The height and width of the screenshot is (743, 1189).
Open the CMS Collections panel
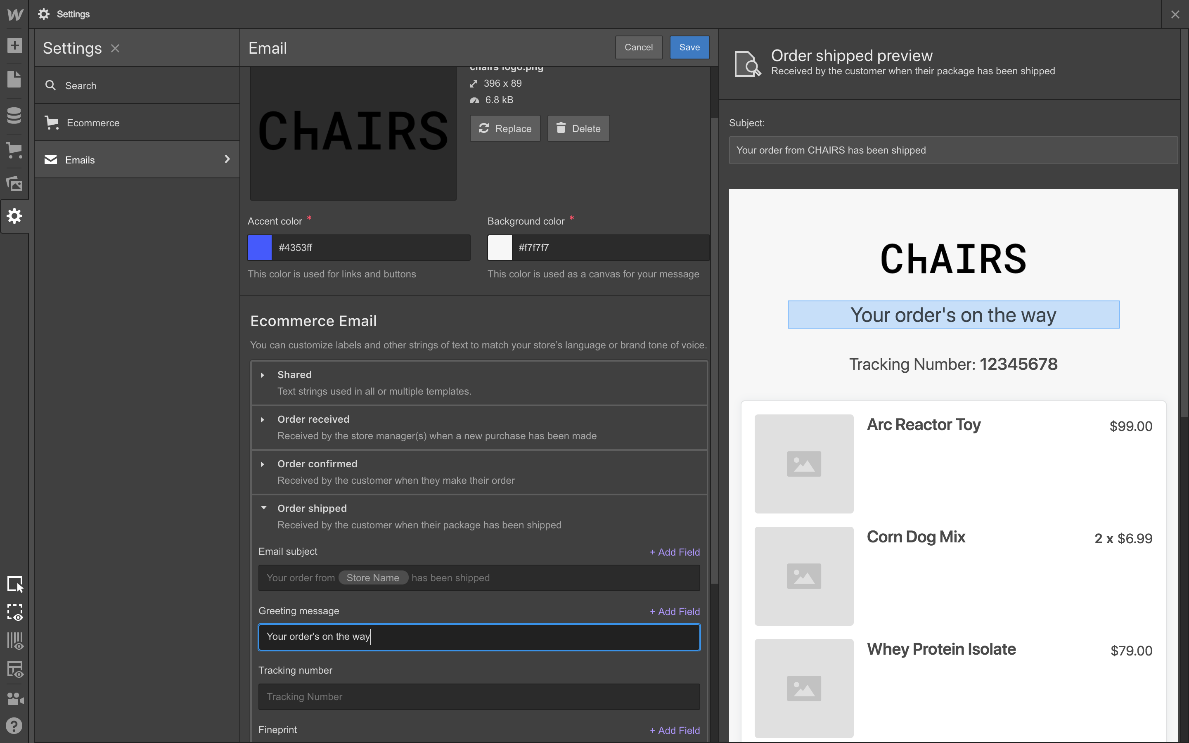(14, 115)
